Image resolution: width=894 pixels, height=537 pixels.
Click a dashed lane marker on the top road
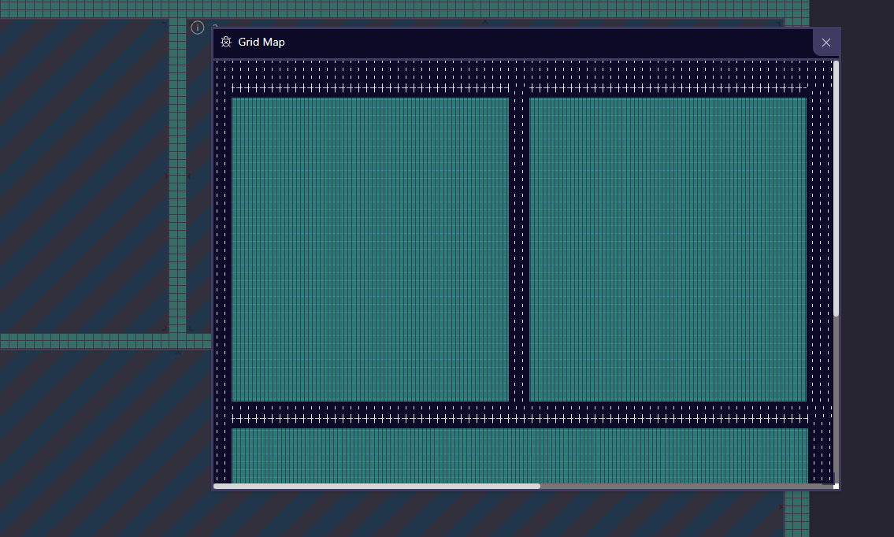click(x=394, y=75)
